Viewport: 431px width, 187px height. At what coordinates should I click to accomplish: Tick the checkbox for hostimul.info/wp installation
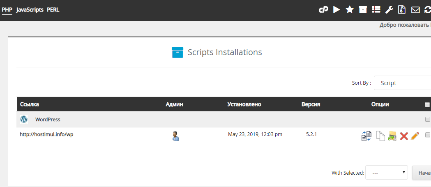[x=427, y=135]
